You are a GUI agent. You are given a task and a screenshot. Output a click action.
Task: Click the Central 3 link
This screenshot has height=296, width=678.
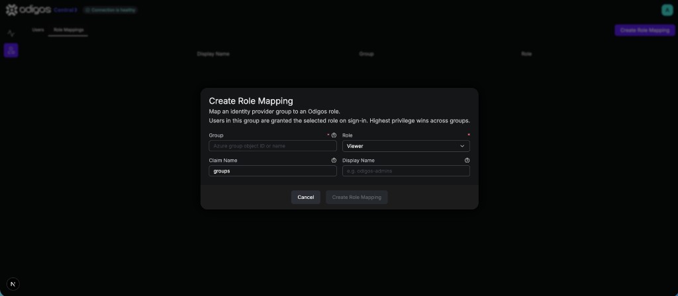point(66,10)
